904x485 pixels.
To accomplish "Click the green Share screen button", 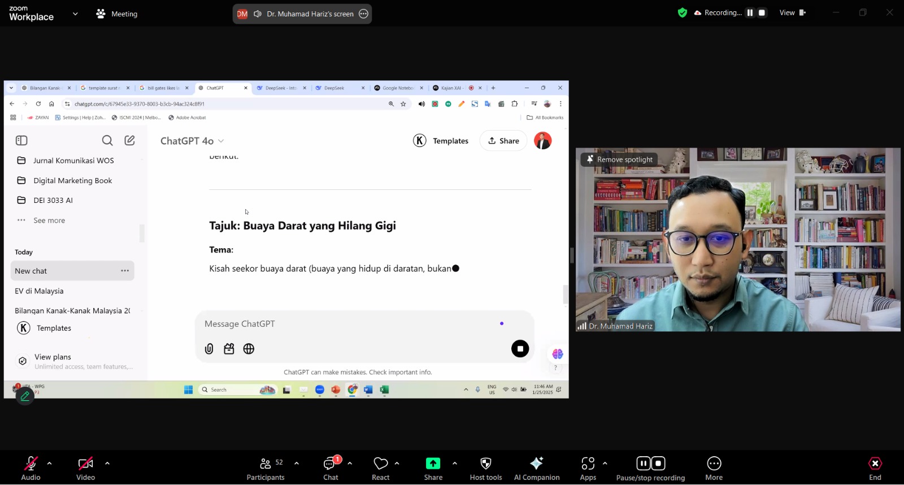I will tap(433, 469).
